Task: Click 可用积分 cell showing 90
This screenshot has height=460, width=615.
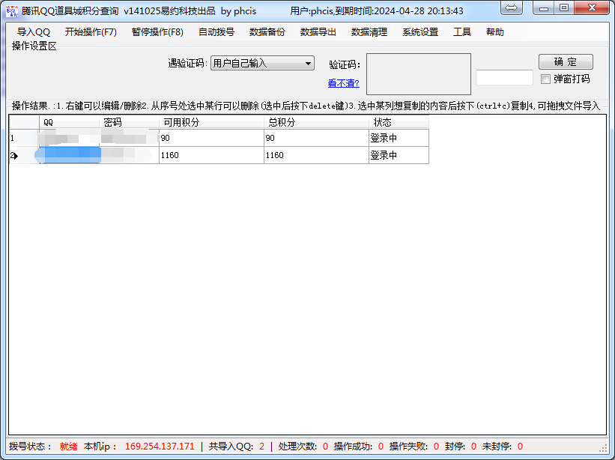Action: pyautogui.click(x=212, y=138)
